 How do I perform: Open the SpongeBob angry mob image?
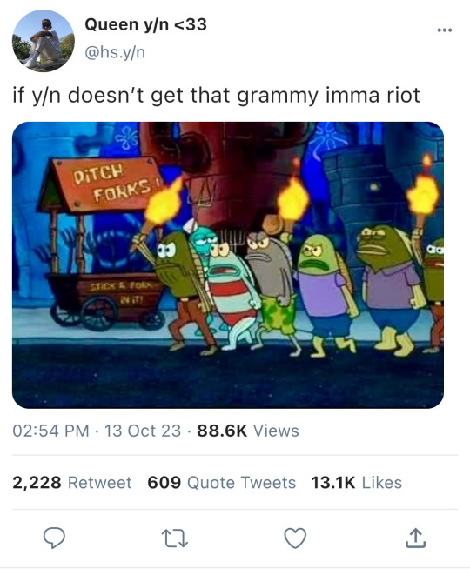tap(228, 264)
